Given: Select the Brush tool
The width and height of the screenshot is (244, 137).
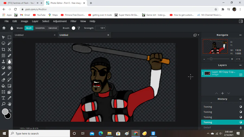Looking at the screenshot, I should coord(9,74).
